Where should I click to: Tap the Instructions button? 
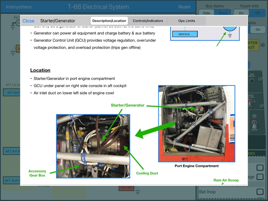[x=19, y=7]
